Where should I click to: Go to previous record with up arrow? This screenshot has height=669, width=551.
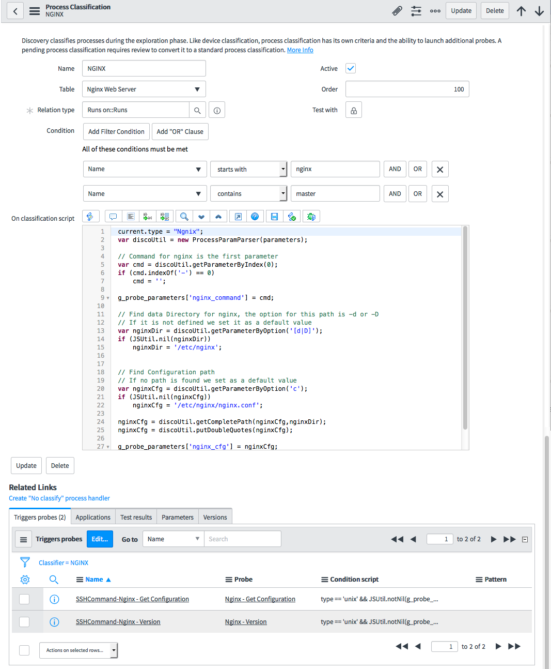[521, 11]
